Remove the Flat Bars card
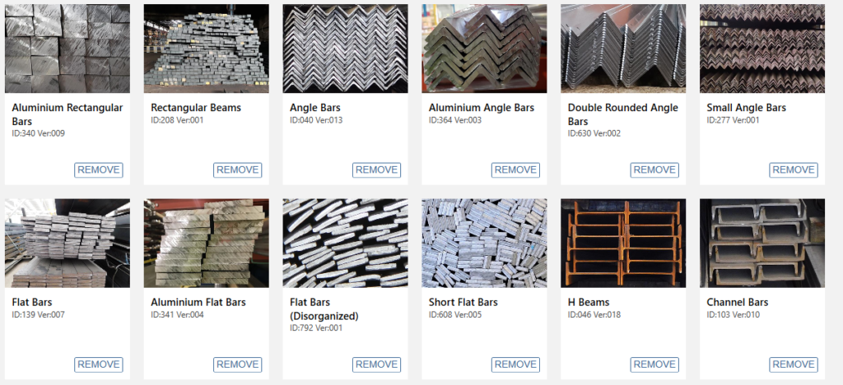This screenshot has height=385, width=843. pos(99,364)
